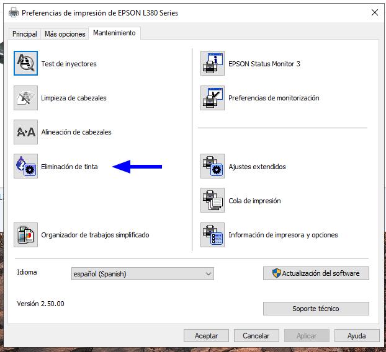Click 'Organizador de trabajos simplificado' text
Viewport: 386px width, 352px height.
pyautogui.click(x=95, y=235)
